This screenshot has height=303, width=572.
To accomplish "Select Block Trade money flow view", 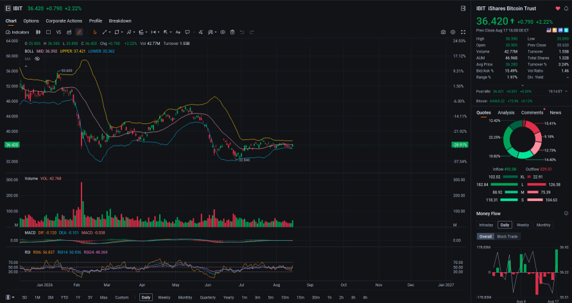I will pos(507,237).
